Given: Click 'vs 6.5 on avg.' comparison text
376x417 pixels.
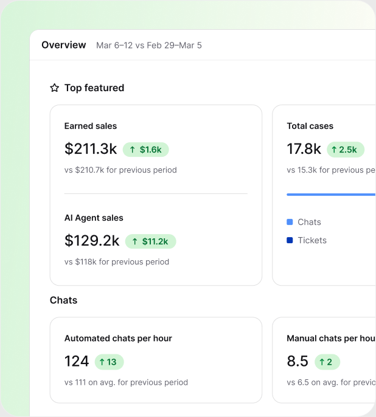Looking at the screenshot, I should [331, 382].
